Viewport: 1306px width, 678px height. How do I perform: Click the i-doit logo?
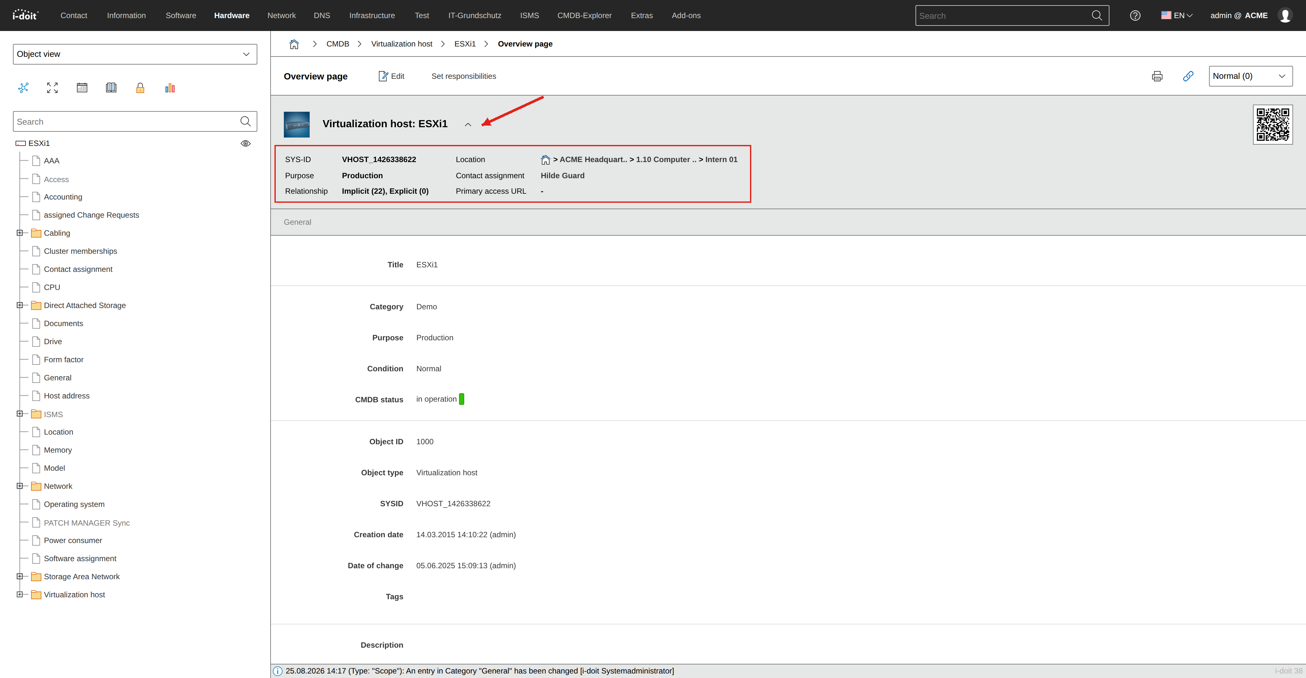(25, 15)
